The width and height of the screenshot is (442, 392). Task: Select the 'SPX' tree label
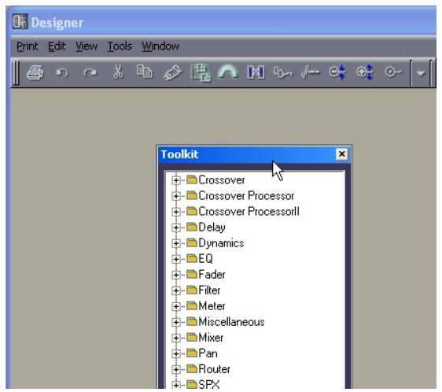(208, 384)
